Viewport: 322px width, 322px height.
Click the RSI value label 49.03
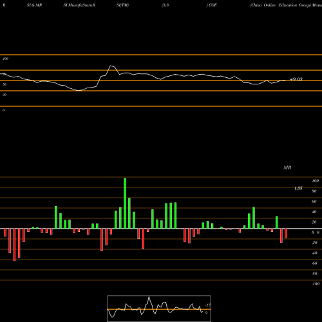[296, 79]
